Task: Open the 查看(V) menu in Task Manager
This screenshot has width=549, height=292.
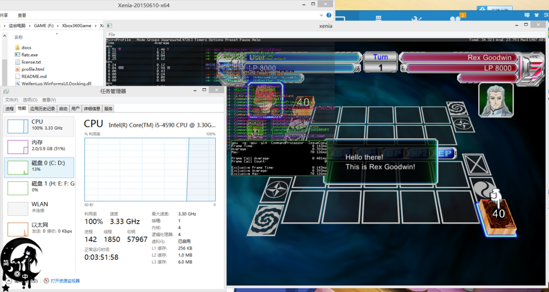Action: click(49, 100)
